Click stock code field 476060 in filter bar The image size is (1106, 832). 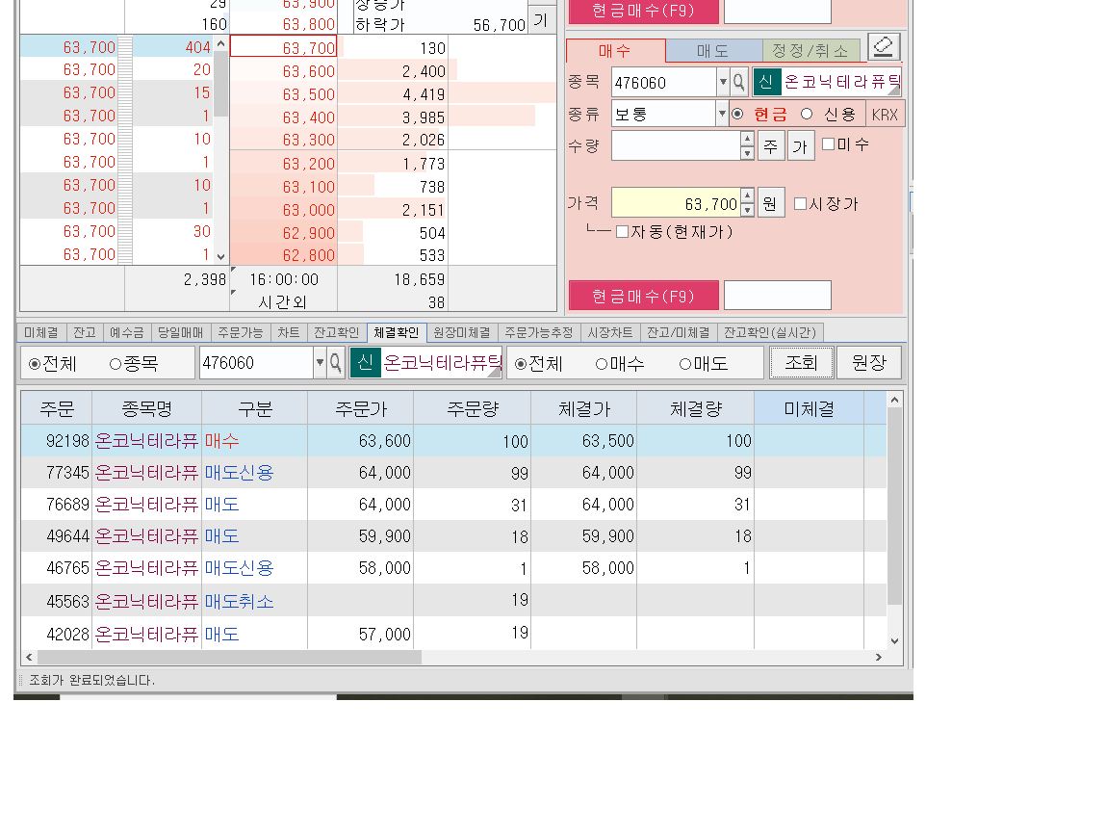tap(257, 363)
